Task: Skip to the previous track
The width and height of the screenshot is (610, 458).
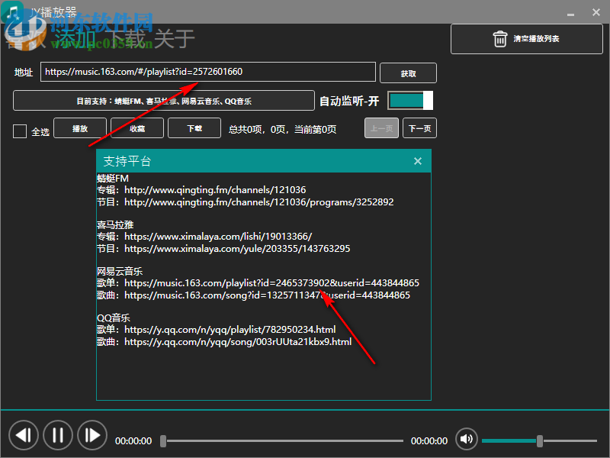Action: [x=24, y=434]
